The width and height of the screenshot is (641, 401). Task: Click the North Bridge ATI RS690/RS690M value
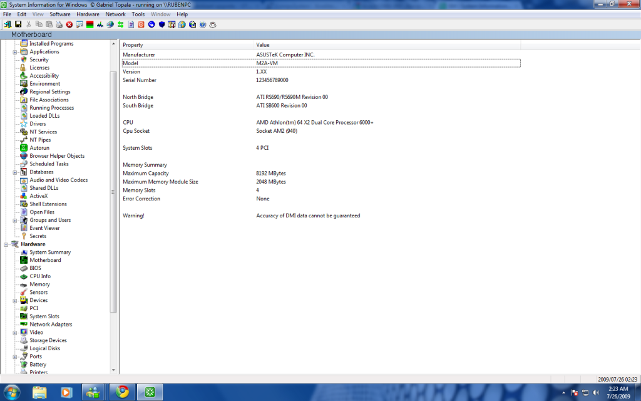[292, 97]
